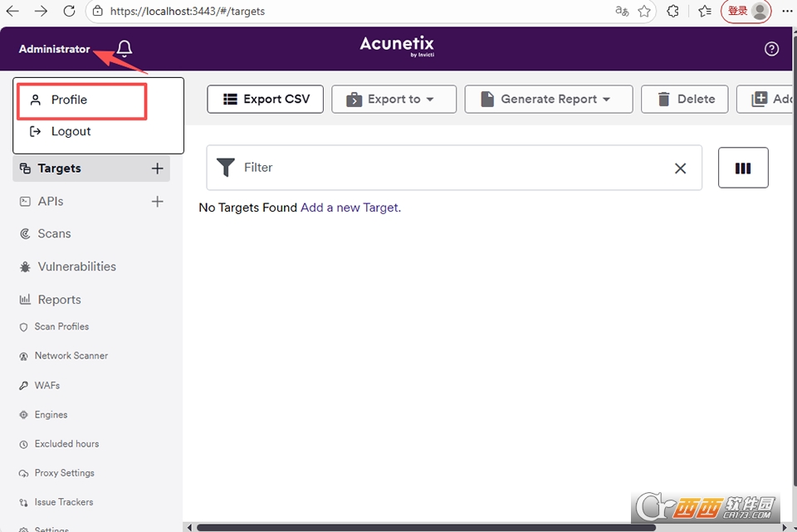This screenshot has width=797, height=532.
Task: Open Excluded hours in the sidebar
Action: pyautogui.click(x=66, y=443)
